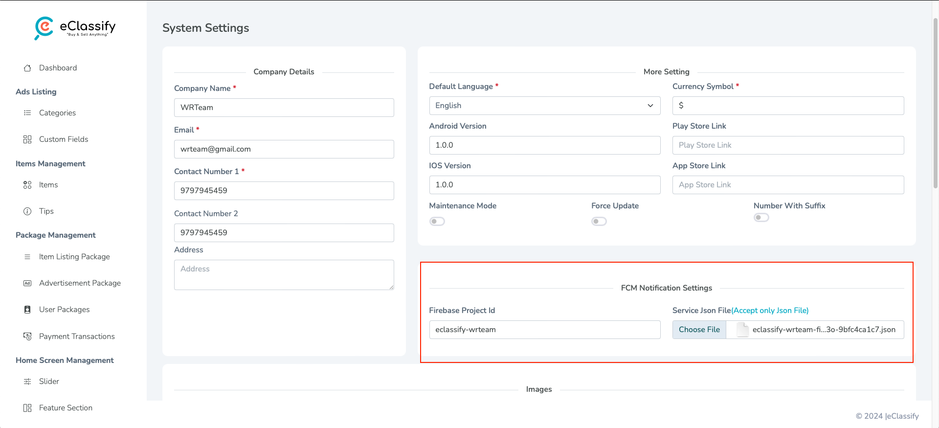Open the Default Language dropdown
939x428 pixels.
tap(544, 106)
